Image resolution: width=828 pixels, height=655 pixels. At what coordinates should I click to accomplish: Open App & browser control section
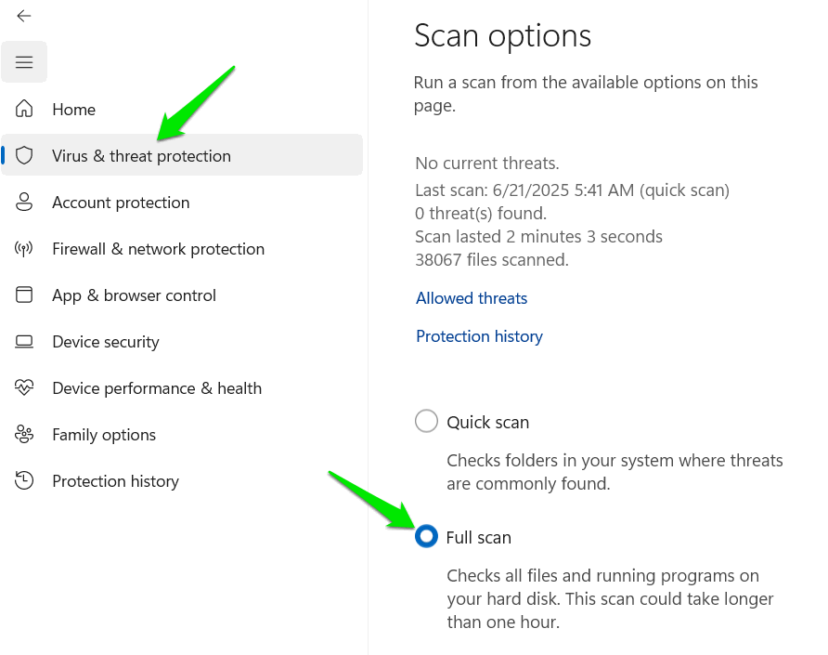(x=134, y=295)
